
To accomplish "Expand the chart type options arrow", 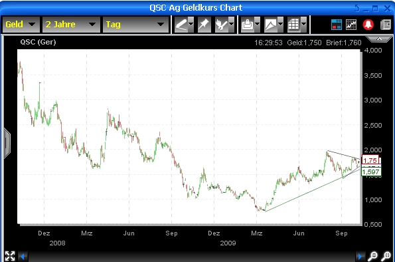I will coord(280,25).
